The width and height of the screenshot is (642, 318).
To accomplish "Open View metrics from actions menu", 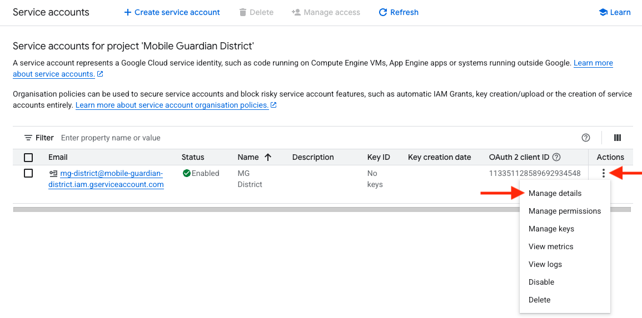I will point(550,246).
